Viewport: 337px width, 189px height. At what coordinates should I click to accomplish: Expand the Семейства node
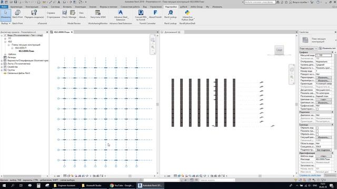coord(2,67)
